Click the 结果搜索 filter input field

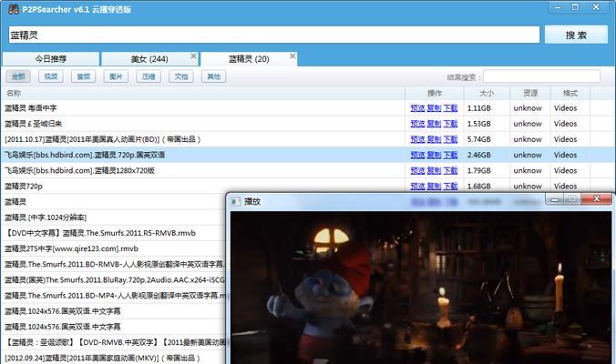[541, 76]
